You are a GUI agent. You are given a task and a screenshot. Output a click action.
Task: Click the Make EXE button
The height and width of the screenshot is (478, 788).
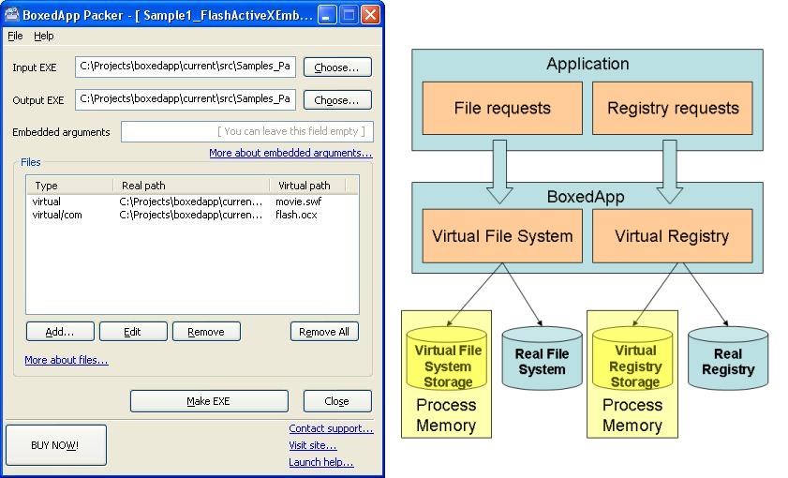point(208,401)
